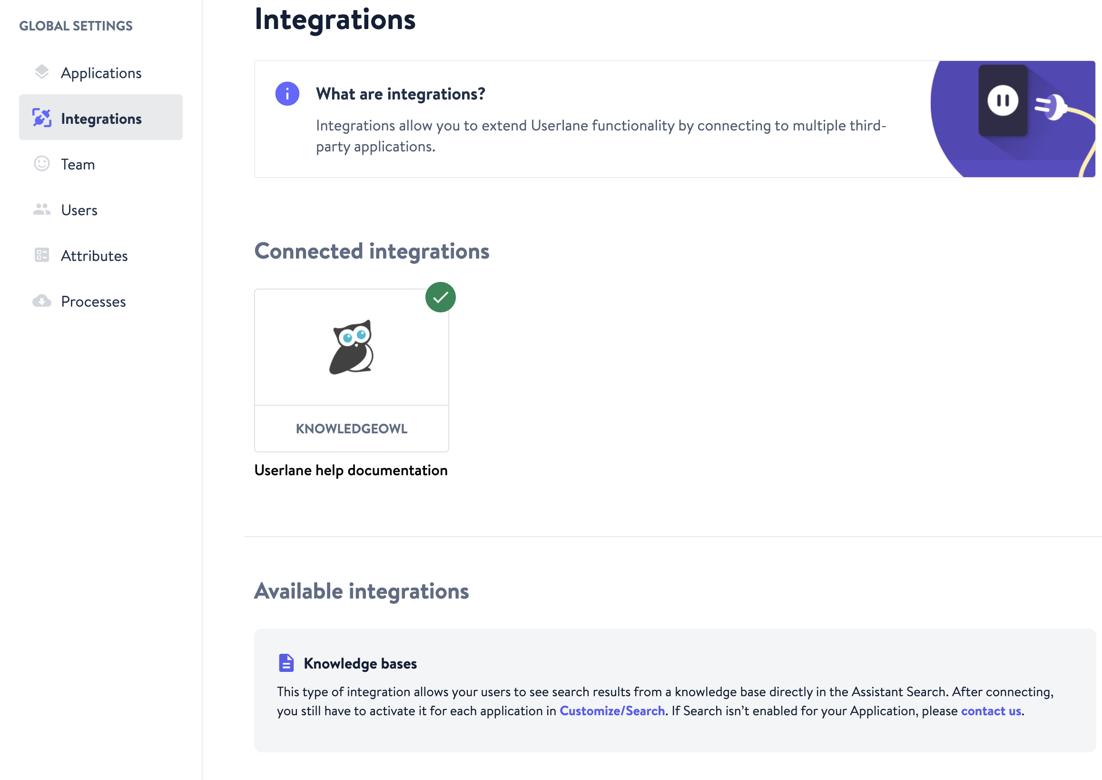This screenshot has width=1102, height=780.
Task: Click the Userlane help documentation caption
Action: pos(351,470)
